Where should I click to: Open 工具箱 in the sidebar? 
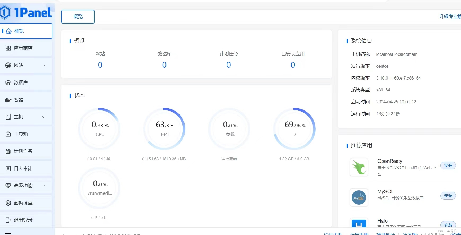coord(26,134)
